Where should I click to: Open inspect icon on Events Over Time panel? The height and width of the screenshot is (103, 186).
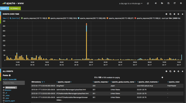(x=170, y=14)
